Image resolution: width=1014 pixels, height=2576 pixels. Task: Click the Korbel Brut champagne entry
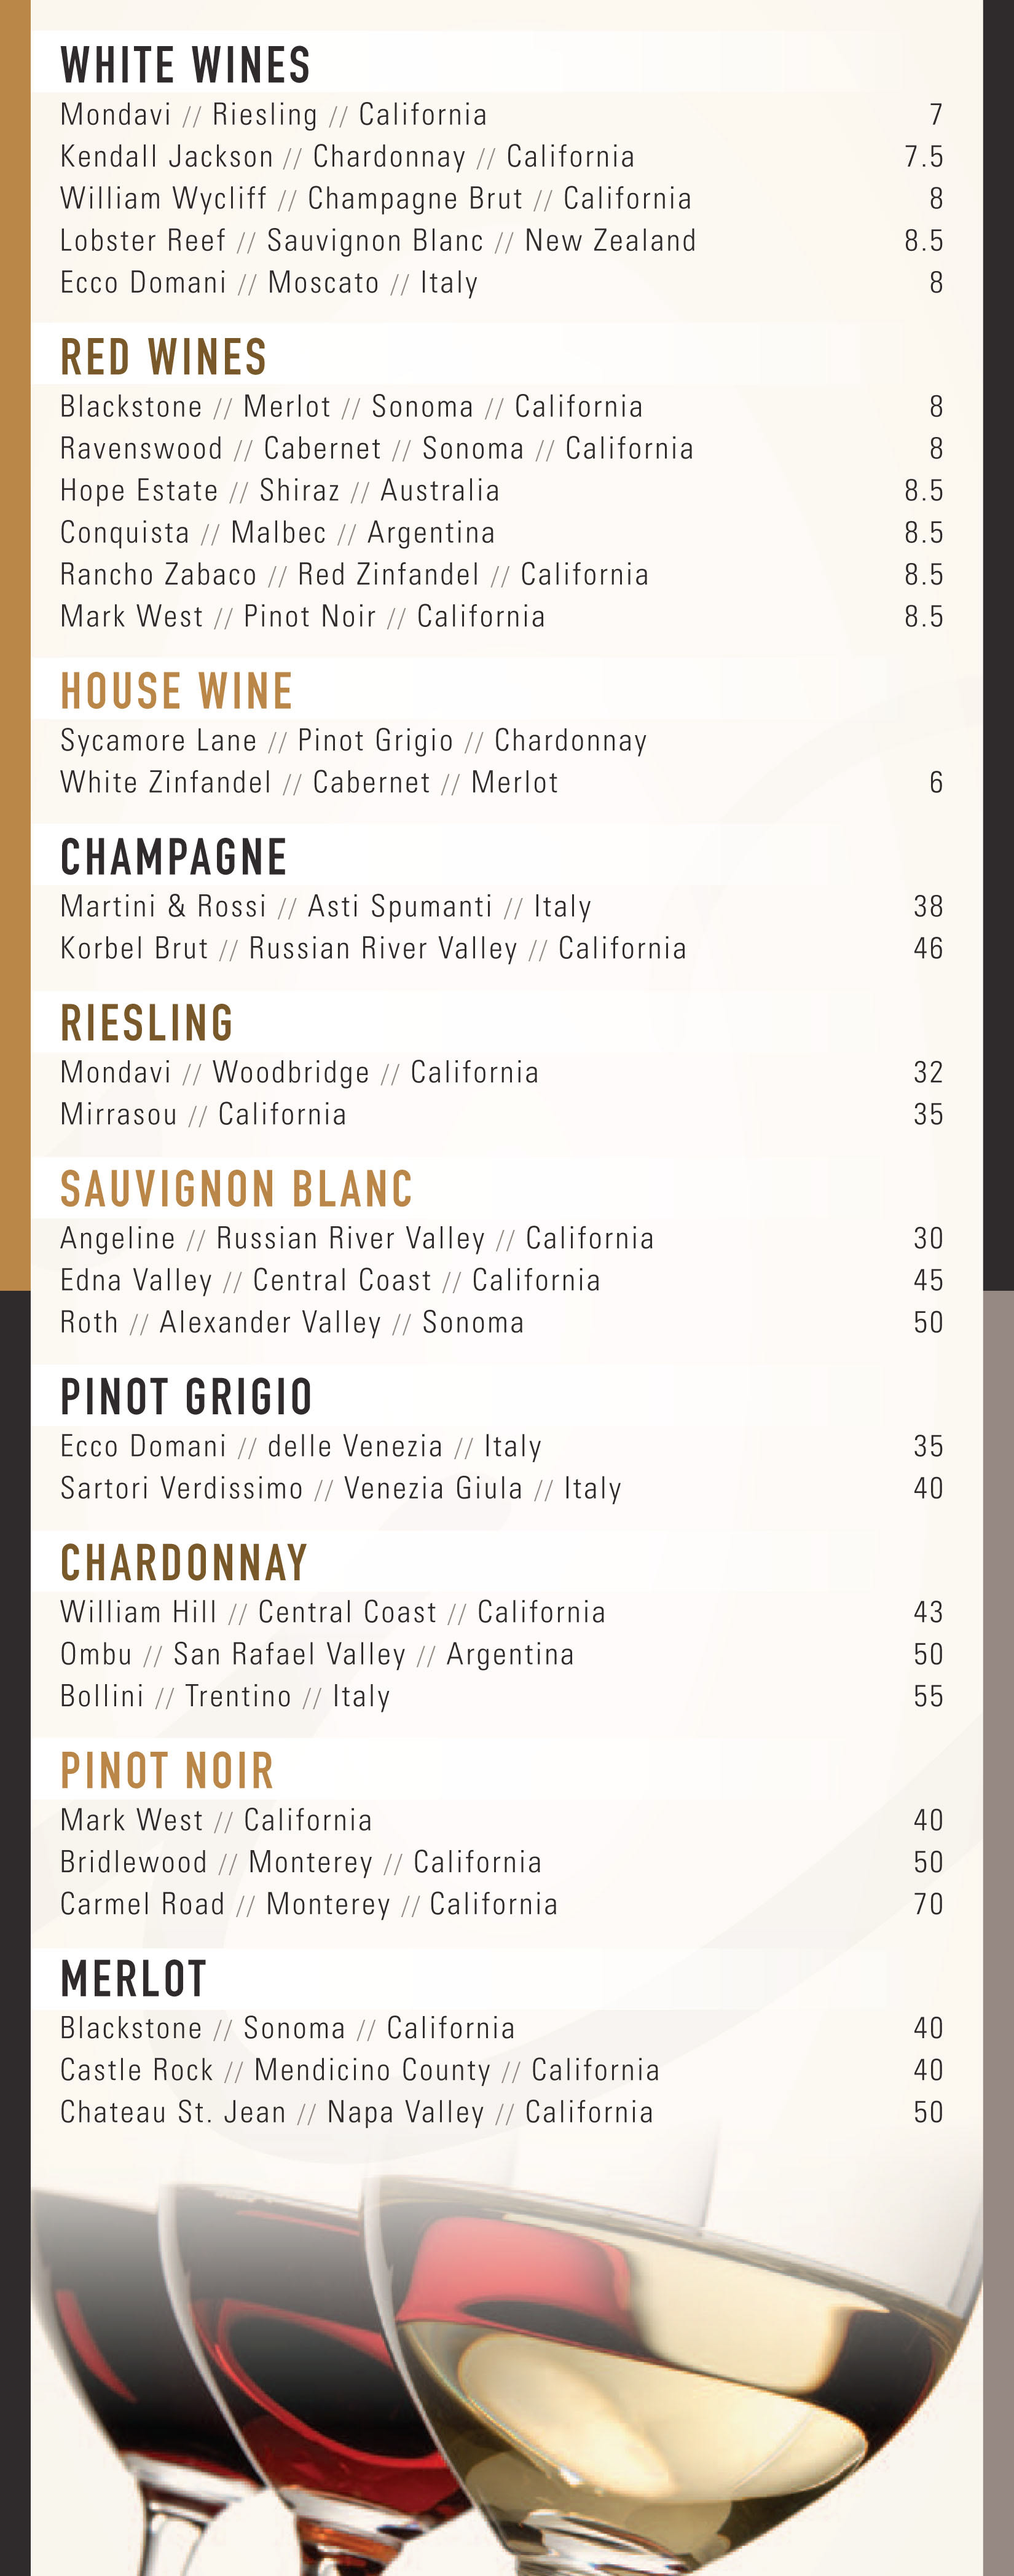[x=373, y=949]
